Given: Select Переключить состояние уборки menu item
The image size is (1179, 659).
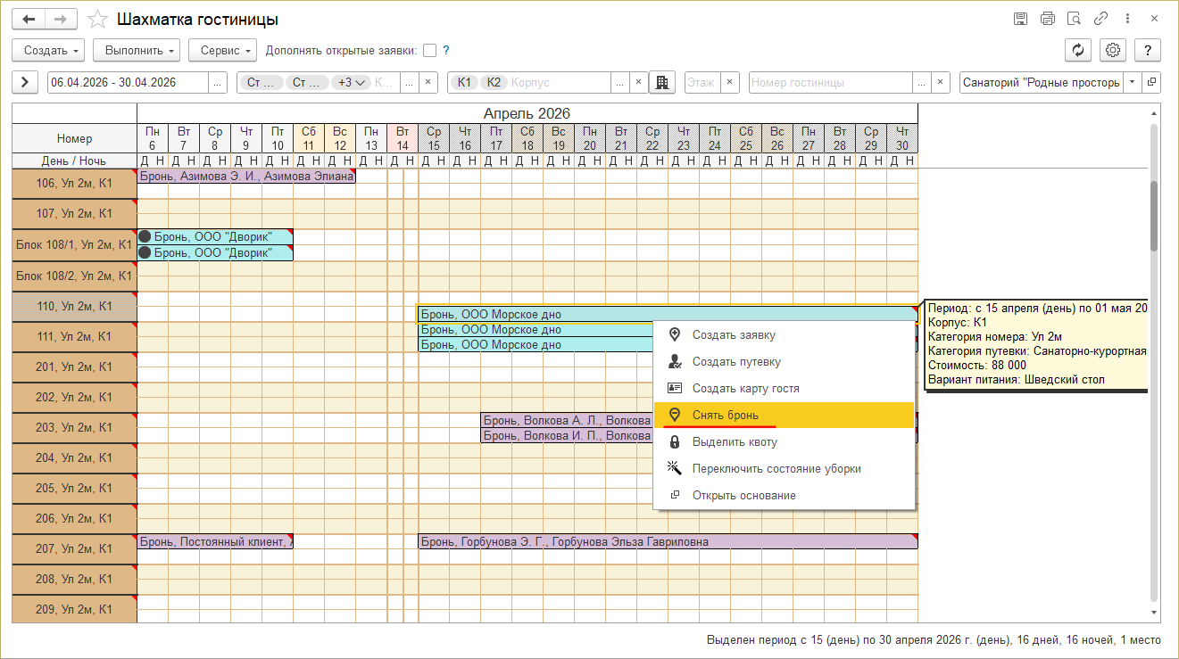Looking at the screenshot, I should click(776, 469).
